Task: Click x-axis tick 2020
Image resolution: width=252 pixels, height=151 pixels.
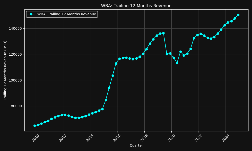Action: tap(171, 138)
